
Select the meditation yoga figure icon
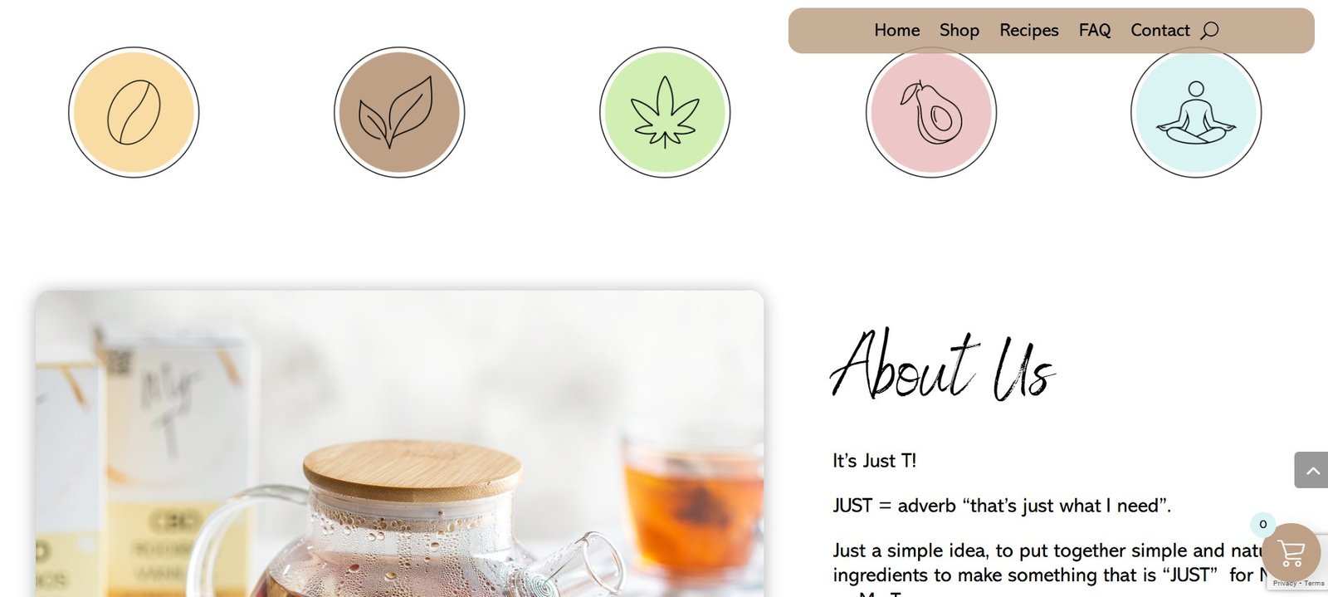(x=1196, y=112)
